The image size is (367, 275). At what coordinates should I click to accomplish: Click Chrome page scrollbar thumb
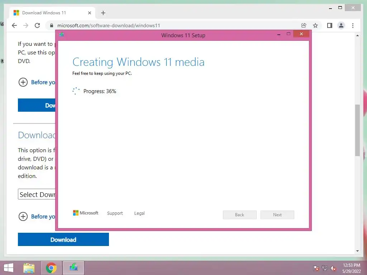(357, 130)
